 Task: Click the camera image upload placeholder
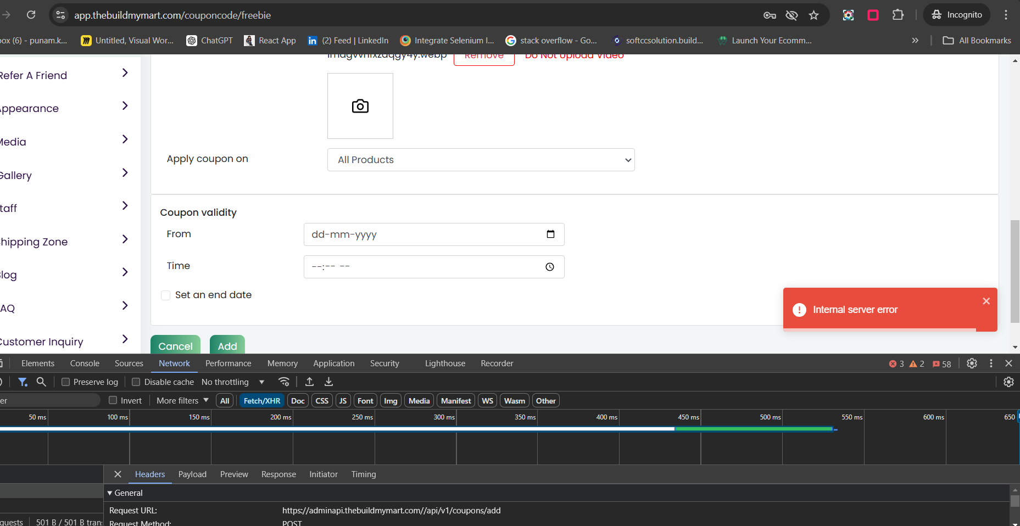360,106
